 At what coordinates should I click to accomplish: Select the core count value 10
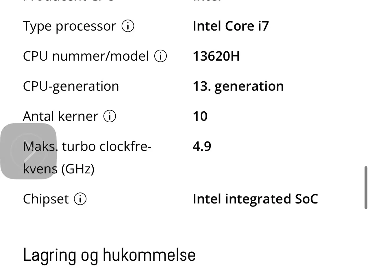pos(200,116)
